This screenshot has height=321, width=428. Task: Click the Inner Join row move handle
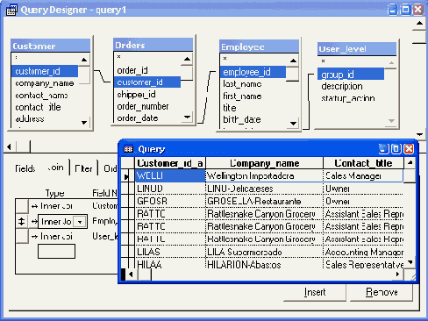pos(22,221)
